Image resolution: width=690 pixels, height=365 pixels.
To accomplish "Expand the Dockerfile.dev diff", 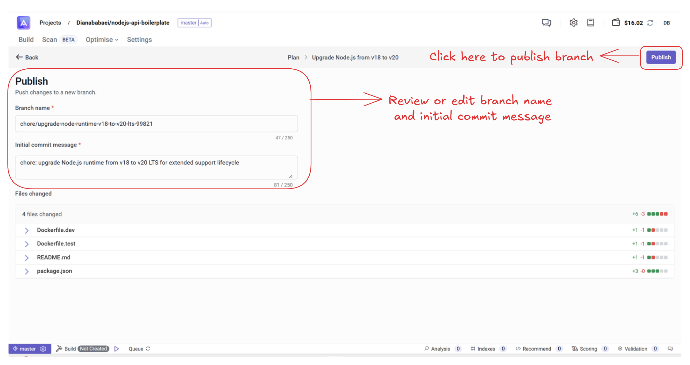I will pos(27,230).
